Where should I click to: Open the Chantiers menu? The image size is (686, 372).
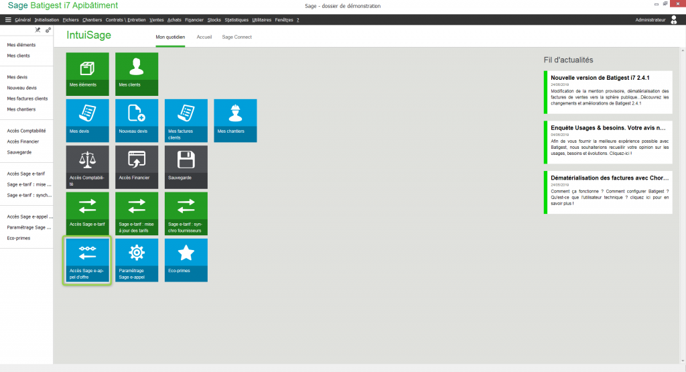(92, 20)
